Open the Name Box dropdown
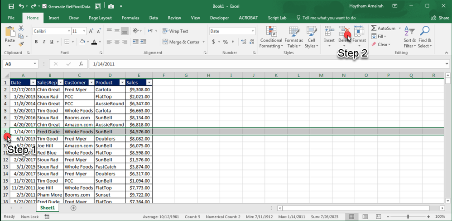Screen dimensions: 452x221 coord(35,64)
